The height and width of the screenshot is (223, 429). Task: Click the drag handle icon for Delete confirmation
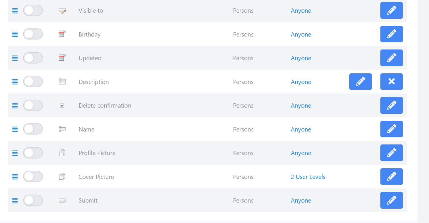coord(15,106)
